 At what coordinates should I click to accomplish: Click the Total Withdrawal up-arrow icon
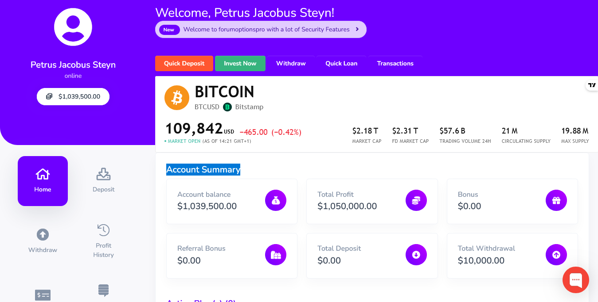[556, 255]
